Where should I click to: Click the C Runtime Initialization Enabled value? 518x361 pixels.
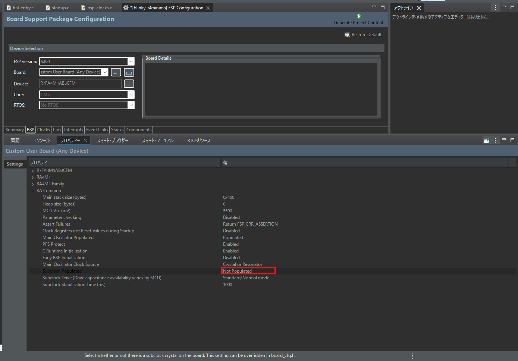[x=231, y=251]
